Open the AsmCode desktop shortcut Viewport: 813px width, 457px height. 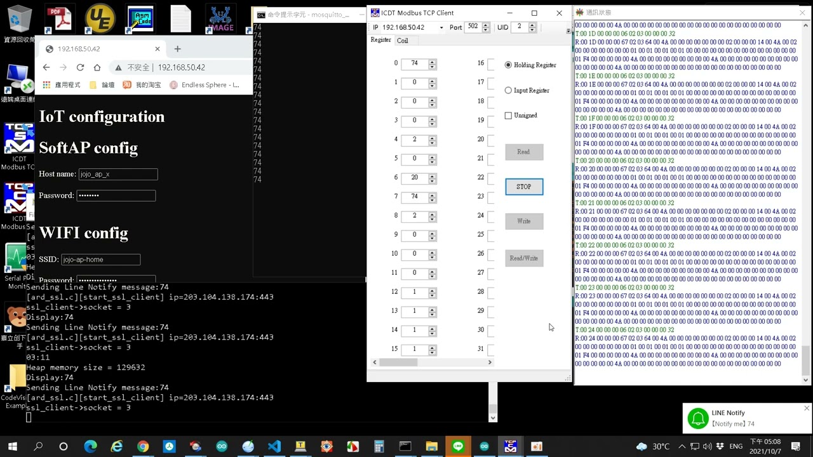[x=140, y=19]
